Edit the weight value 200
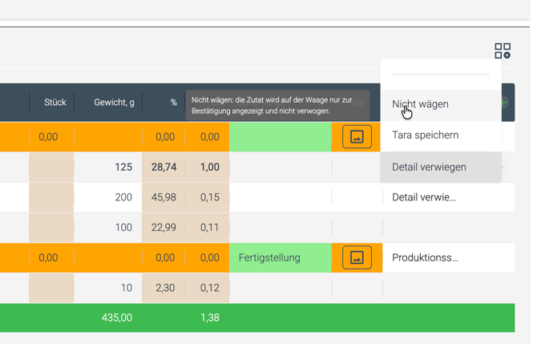The image size is (537, 344). pyautogui.click(x=108, y=197)
